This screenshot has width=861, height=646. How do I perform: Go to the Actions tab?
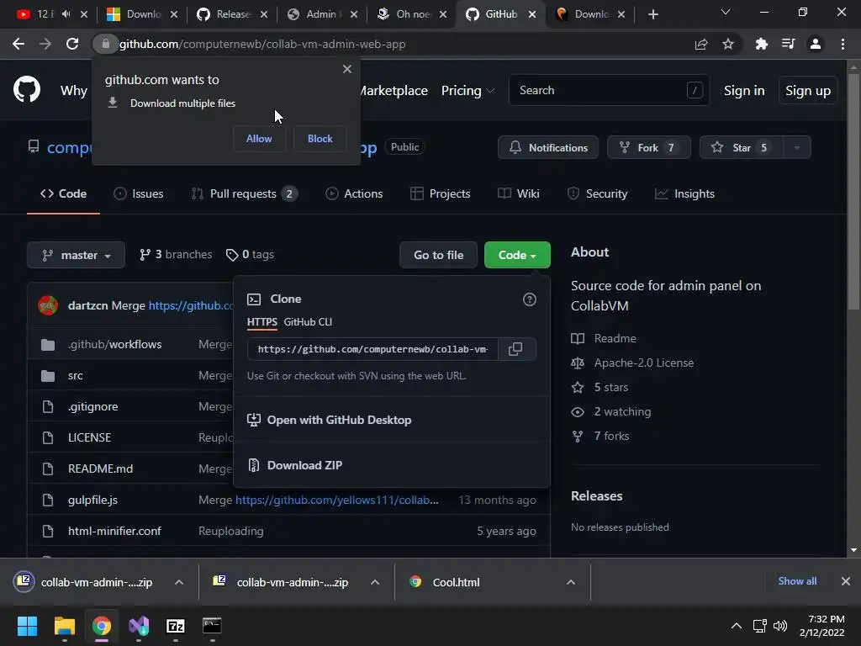(354, 194)
